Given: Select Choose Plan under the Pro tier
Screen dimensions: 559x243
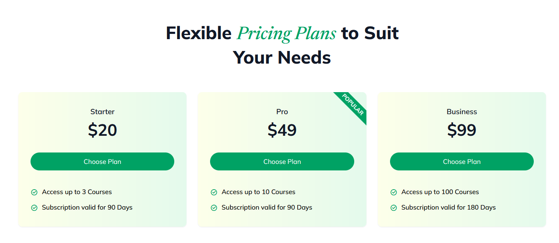Looking at the screenshot, I should click(282, 161).
